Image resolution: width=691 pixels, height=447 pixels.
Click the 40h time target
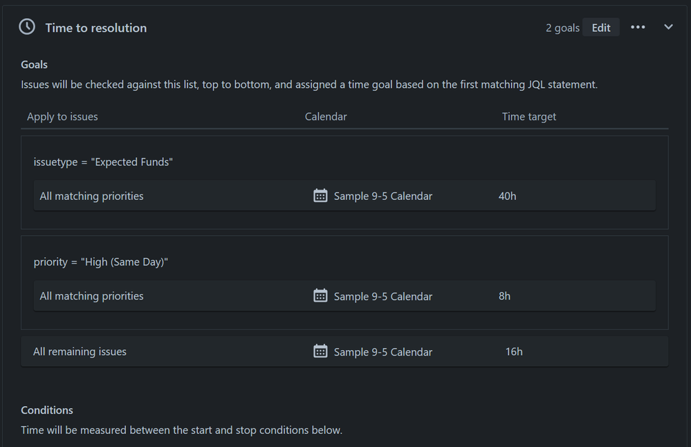pyautogui.click(x=507, y=197)
